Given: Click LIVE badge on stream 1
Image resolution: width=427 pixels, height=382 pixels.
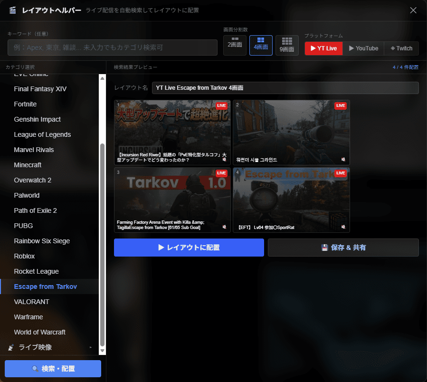Looking at the screenshot, I should 221,105.
